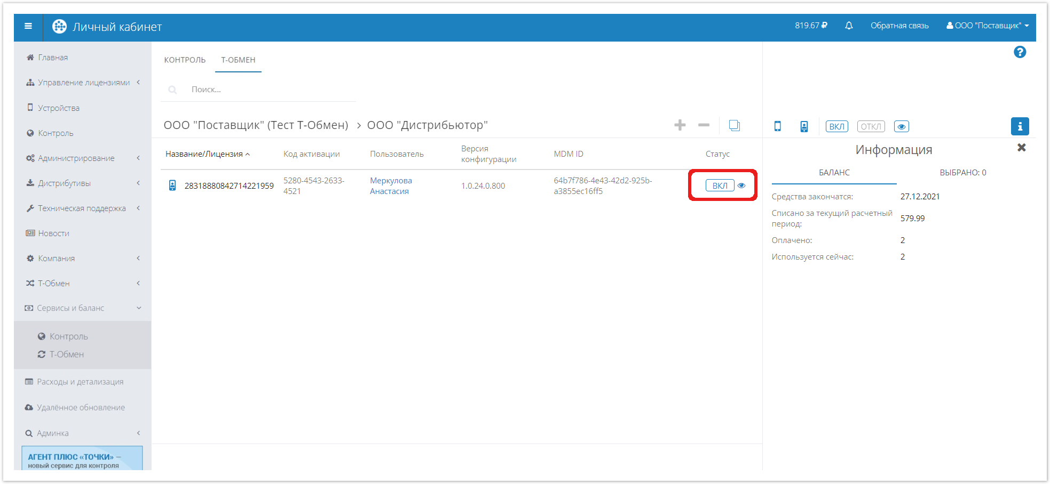This screenshot has width=1050, height=484.
Task: Click the blue info icon button
Action: pyautogui.click(x=1020, y=126)
